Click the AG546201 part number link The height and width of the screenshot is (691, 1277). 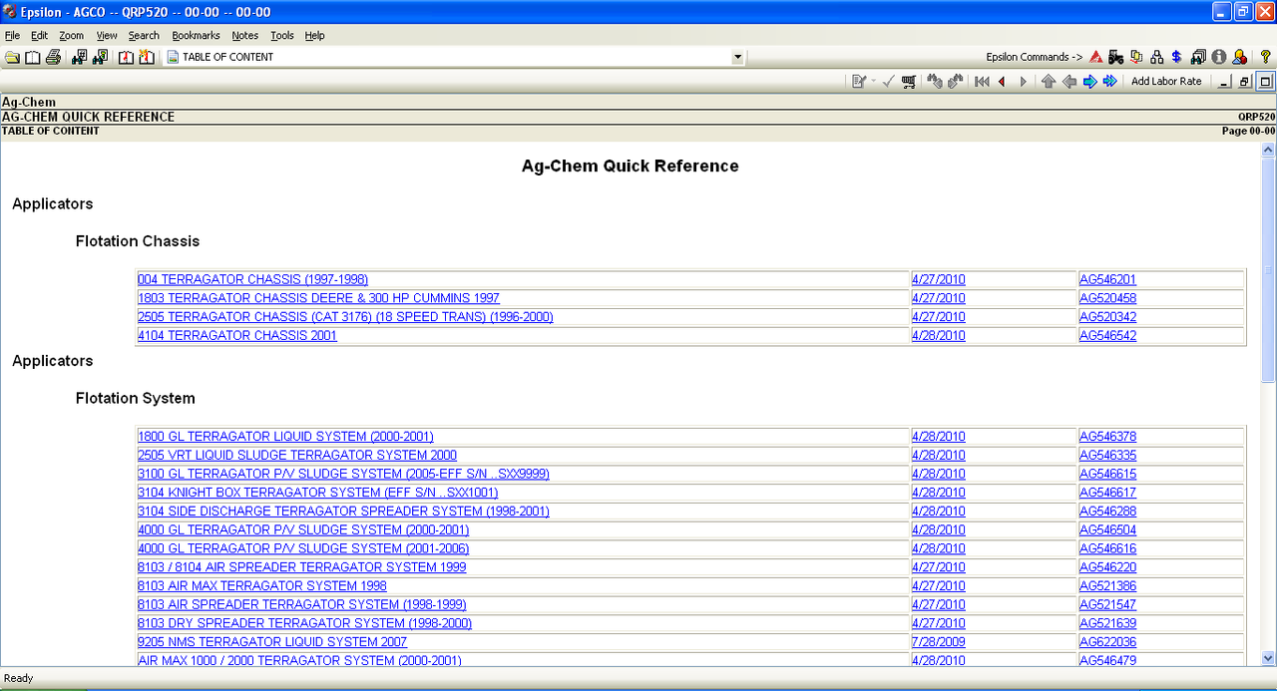(x=1107, y=280)
